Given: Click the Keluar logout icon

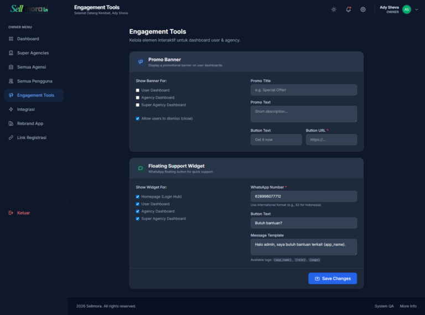Looking at the screenshot, I should (x=11, y=213).
